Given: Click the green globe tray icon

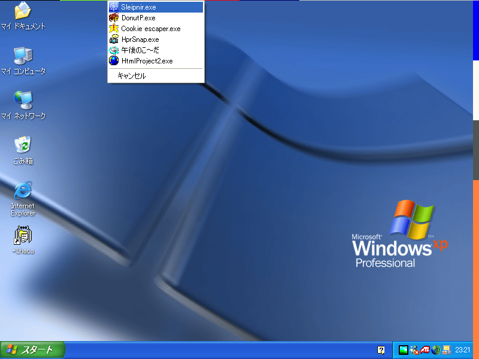Looking at the screenshot, I should [436, 350].
